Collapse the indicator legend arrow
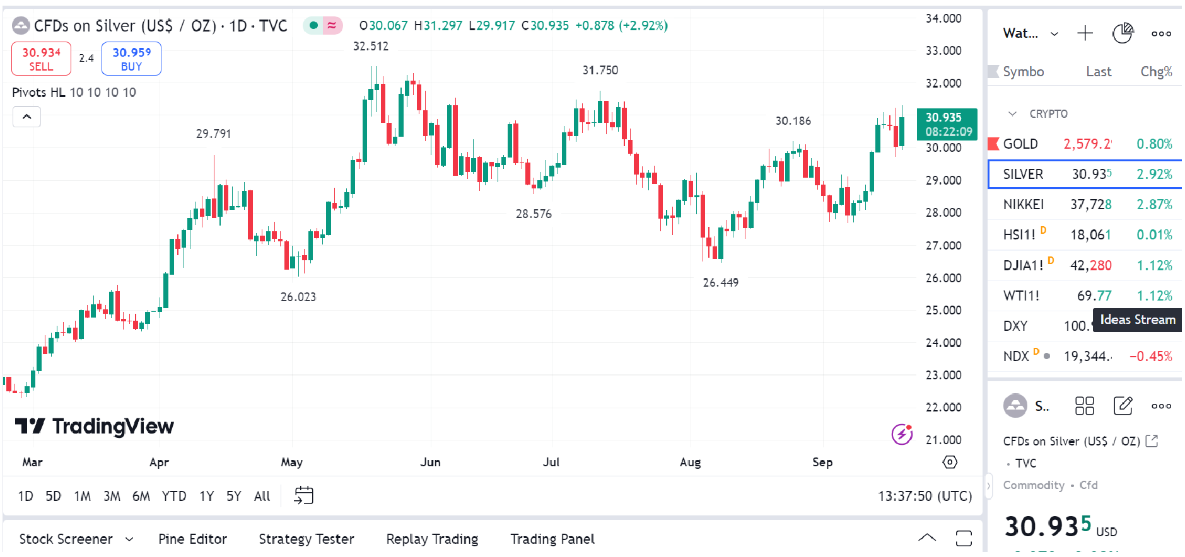Screen dimensions: 1185x557 (x=27, y=117)
